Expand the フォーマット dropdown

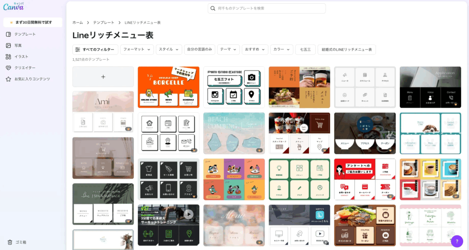coord(137,49)
